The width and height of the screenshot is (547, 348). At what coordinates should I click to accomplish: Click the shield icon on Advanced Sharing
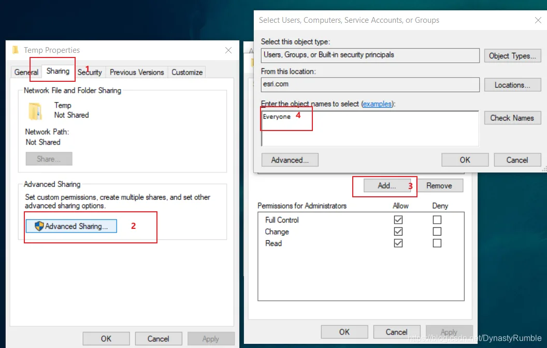(39, 226)
